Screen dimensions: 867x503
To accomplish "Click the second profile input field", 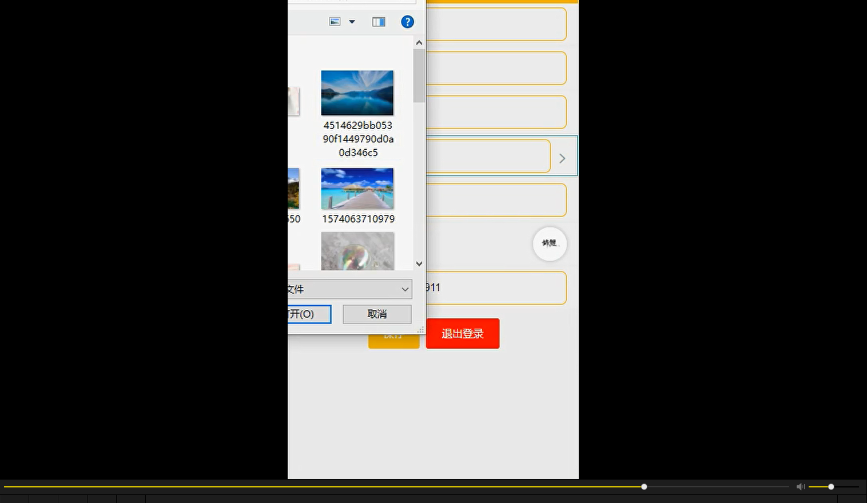I will (x=496, y=68).
